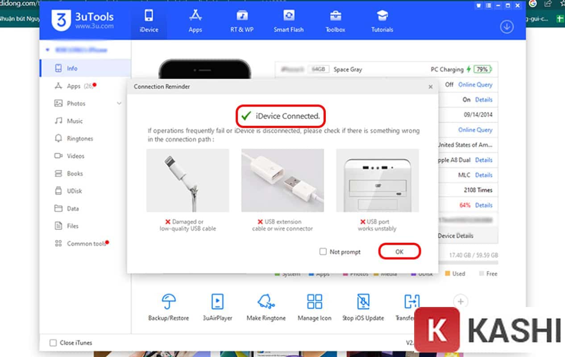Open Stop iOS Update tool

(363, 306)
